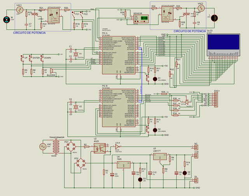Image resolution: width=249 pixels, height=196 pixels.
Task: Click the DOWN push button
Action: [x=42, y=59]
